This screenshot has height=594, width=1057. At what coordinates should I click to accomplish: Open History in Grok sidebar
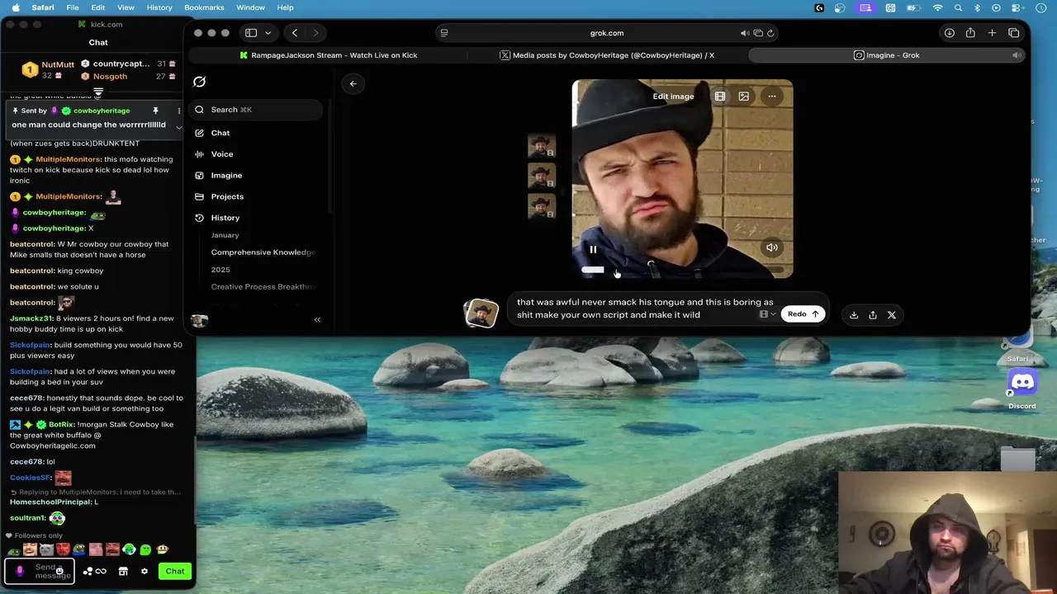pyautogui.click(x=225, y=218)
